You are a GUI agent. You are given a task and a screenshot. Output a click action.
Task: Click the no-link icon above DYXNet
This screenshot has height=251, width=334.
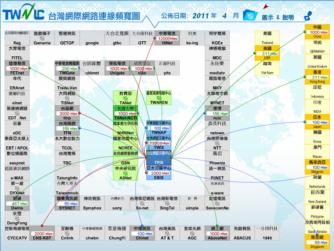(x=17, y=188)
